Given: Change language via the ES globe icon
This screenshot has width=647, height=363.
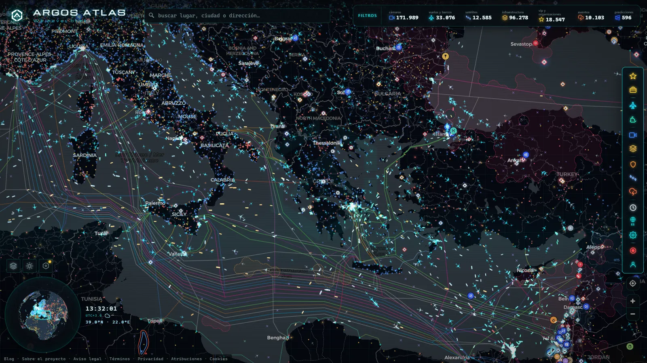Looking at the screenshot, I should pos(633,221).
